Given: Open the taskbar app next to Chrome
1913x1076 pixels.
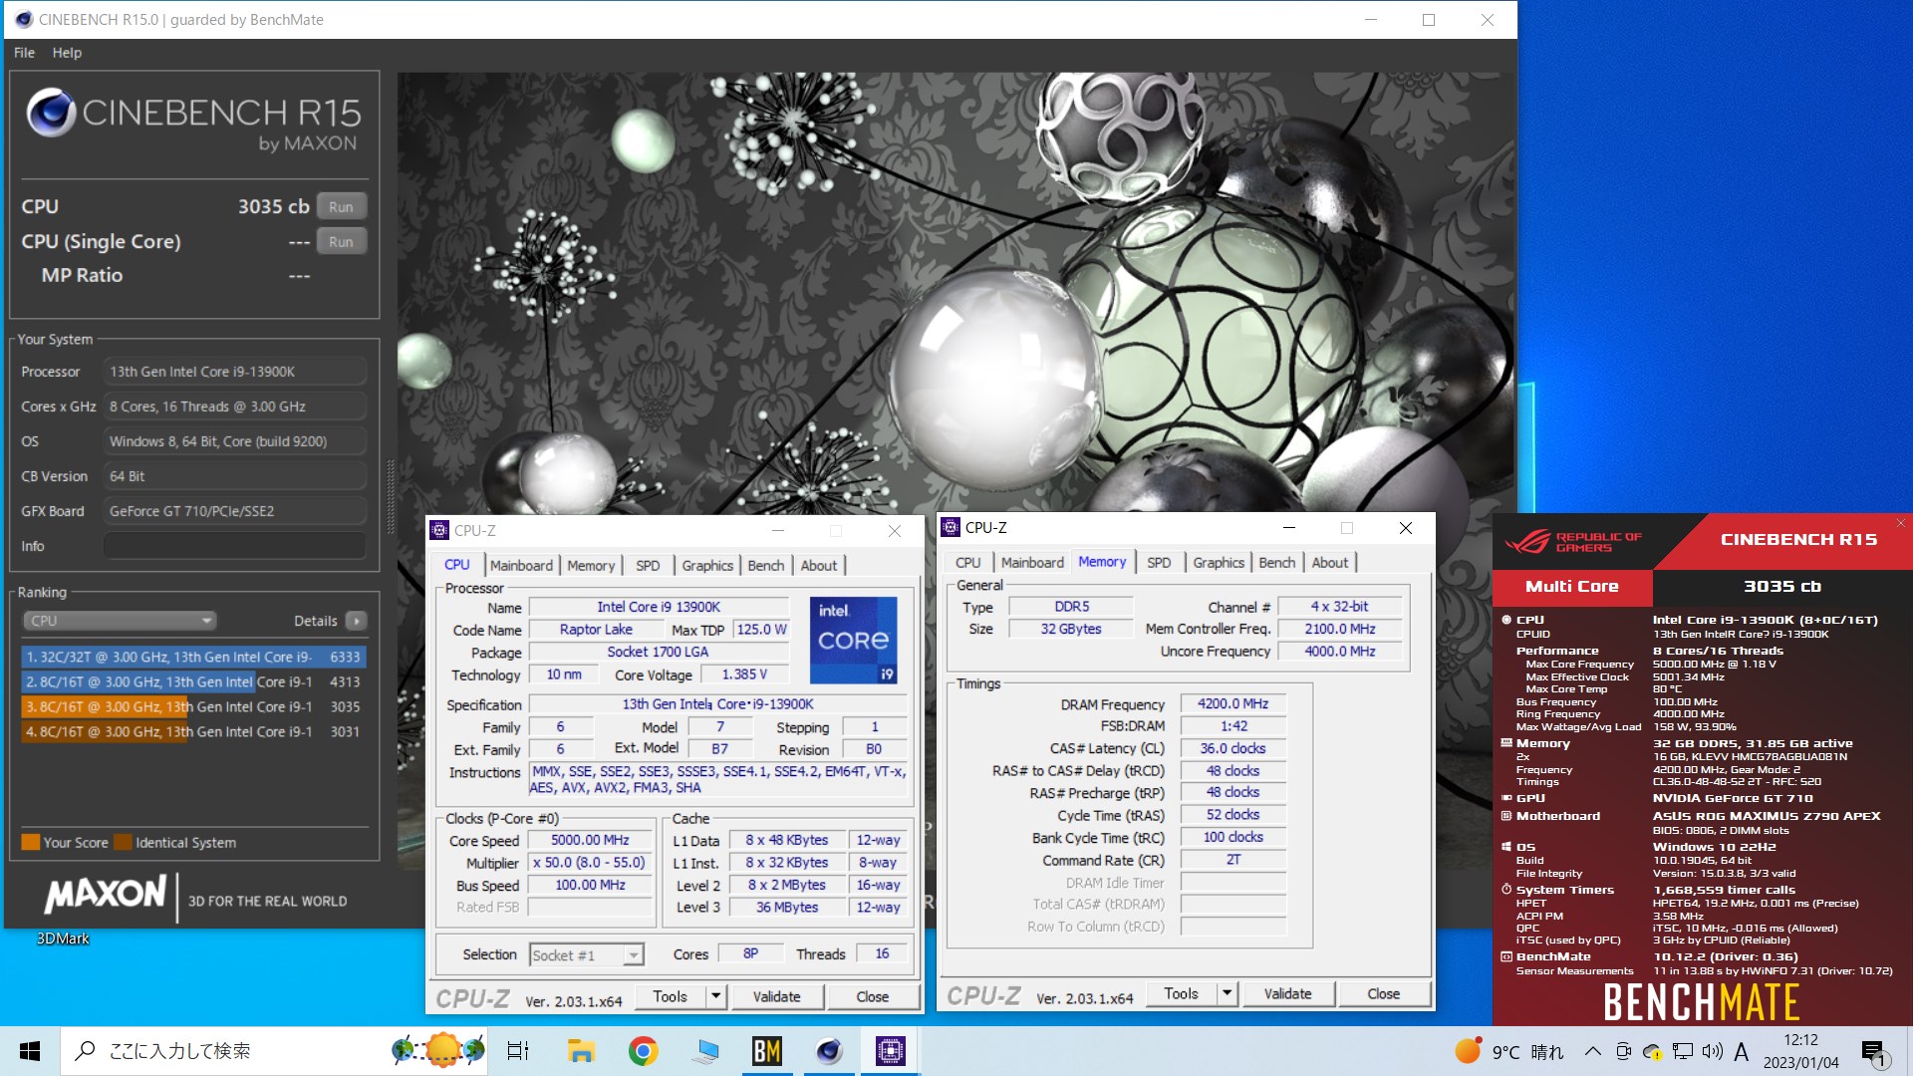Looking at the screenshot, I should [x=705, y=1051].
